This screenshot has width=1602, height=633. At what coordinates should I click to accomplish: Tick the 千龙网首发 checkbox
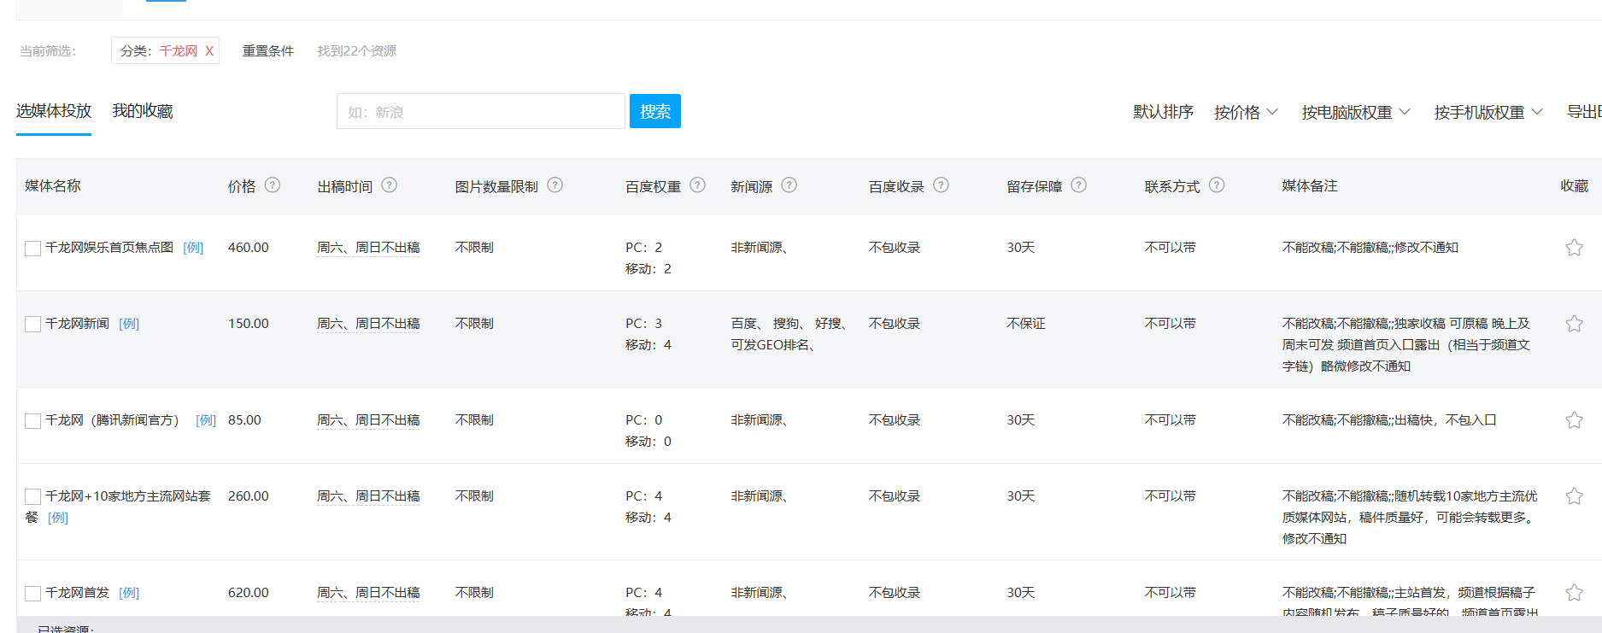point(33,594)
